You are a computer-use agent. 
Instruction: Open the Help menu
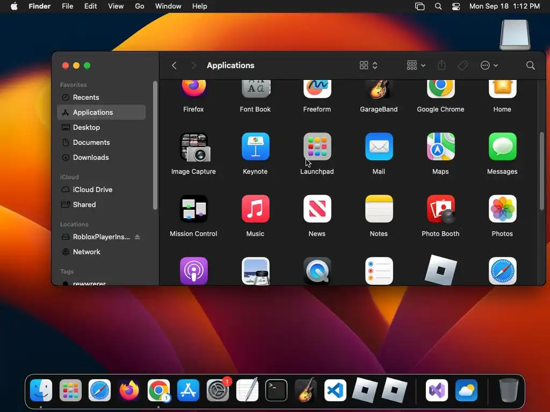(x=200, y=6)
